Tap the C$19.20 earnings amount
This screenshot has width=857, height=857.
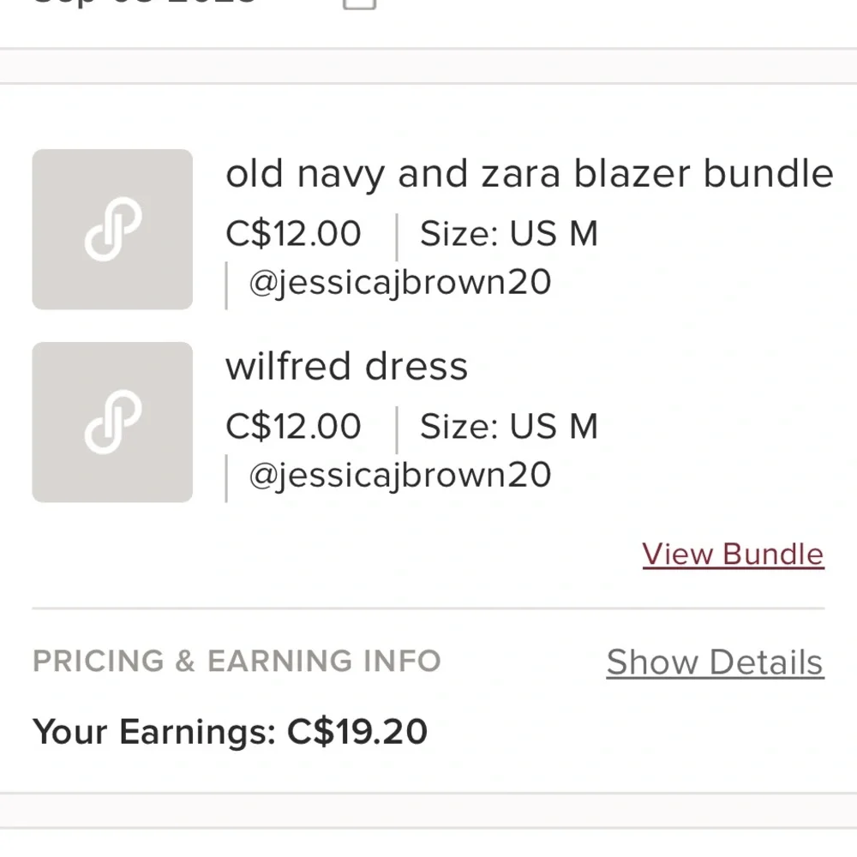357,732
